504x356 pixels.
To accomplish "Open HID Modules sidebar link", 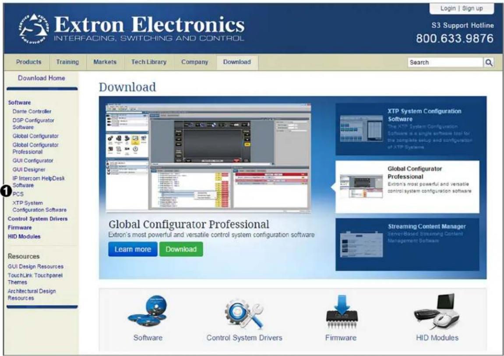I will [x=24, y=237].
